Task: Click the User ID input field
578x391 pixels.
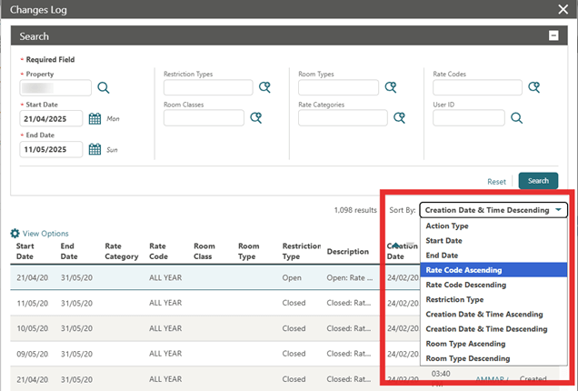Action: pos(469,118)
